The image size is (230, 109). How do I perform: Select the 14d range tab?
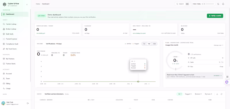click(x=149, y=44)
